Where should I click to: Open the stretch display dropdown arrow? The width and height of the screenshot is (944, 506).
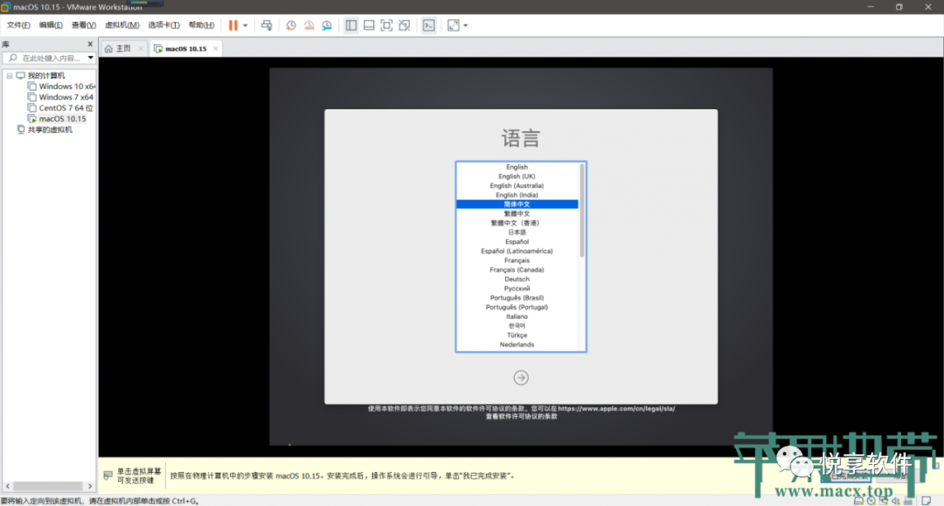point(465,25)
